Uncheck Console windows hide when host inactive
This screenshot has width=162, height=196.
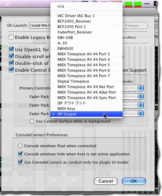pos(20,154)
